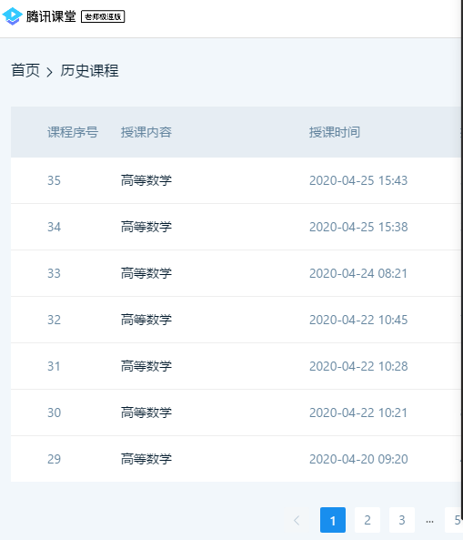Click the 授课内容 column header
This screenshot has height=540, width=463.
tap(146, 132)
